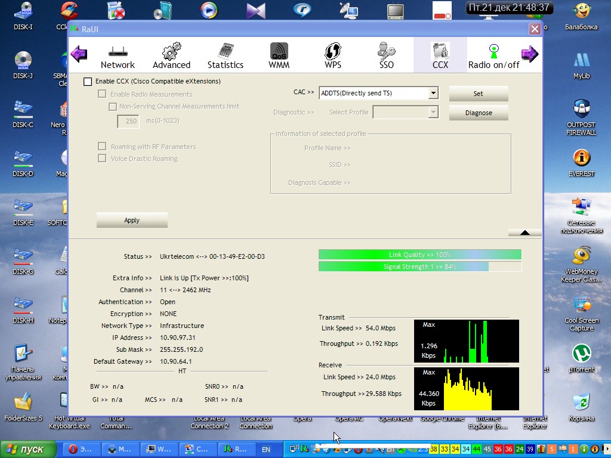Toggle Roaming with RF Parameters checkbox

(102, 147)
